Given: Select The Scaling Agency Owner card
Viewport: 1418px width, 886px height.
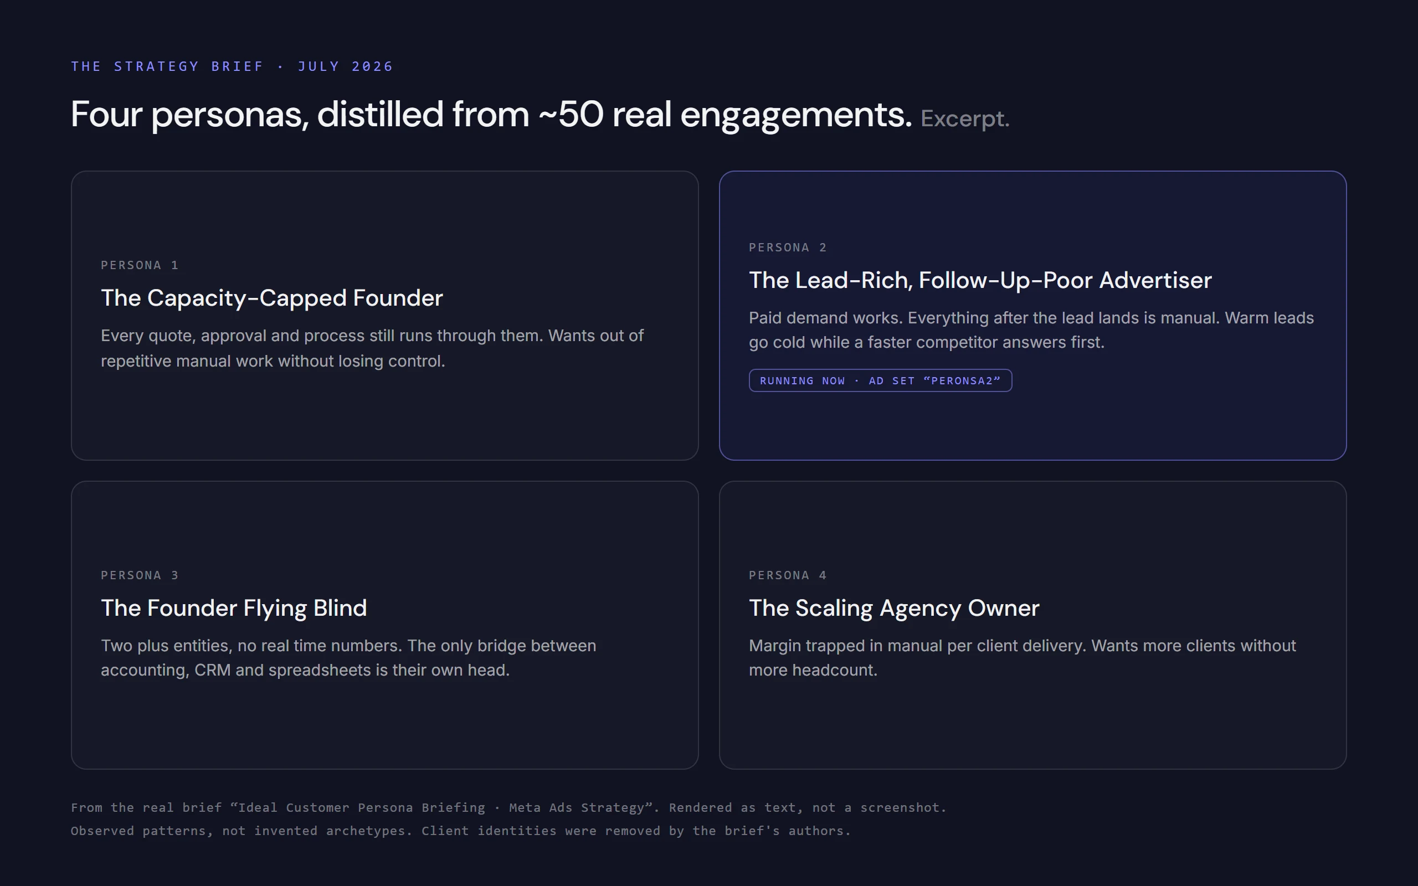Looking at the screenshot, I should (1032, 625).
